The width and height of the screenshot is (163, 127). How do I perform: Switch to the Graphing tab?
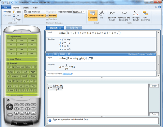(x=74, y=28)
